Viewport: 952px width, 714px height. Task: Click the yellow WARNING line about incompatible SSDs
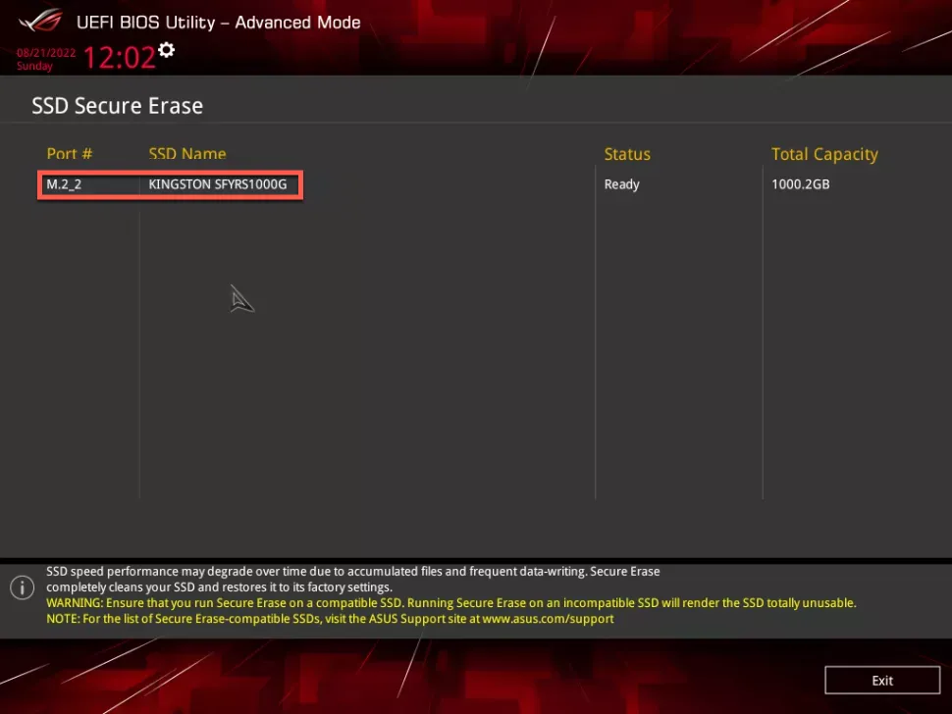pos(451,603)
